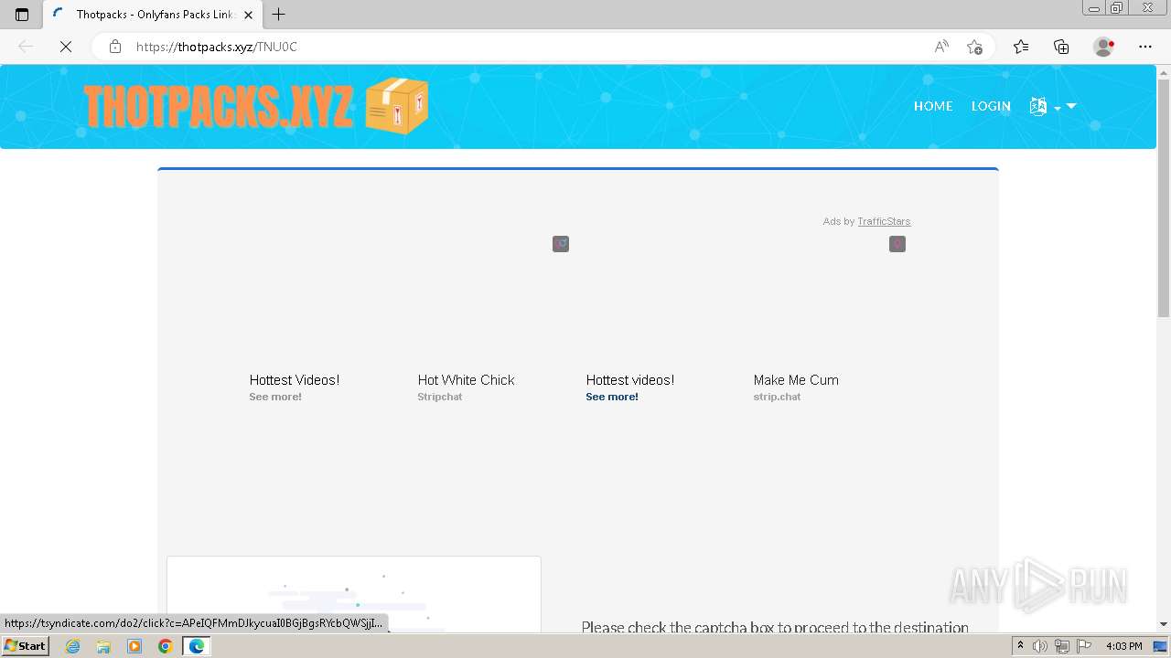This screenshot has height=658, width=1171.
Task: Open the LOGIN page
Action: click(x=991, y=106)
